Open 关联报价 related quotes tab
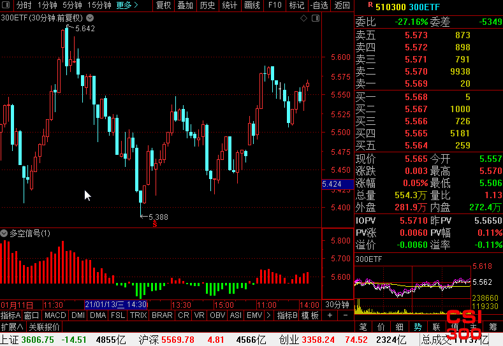The image size is (503, 346). point(44,327)
